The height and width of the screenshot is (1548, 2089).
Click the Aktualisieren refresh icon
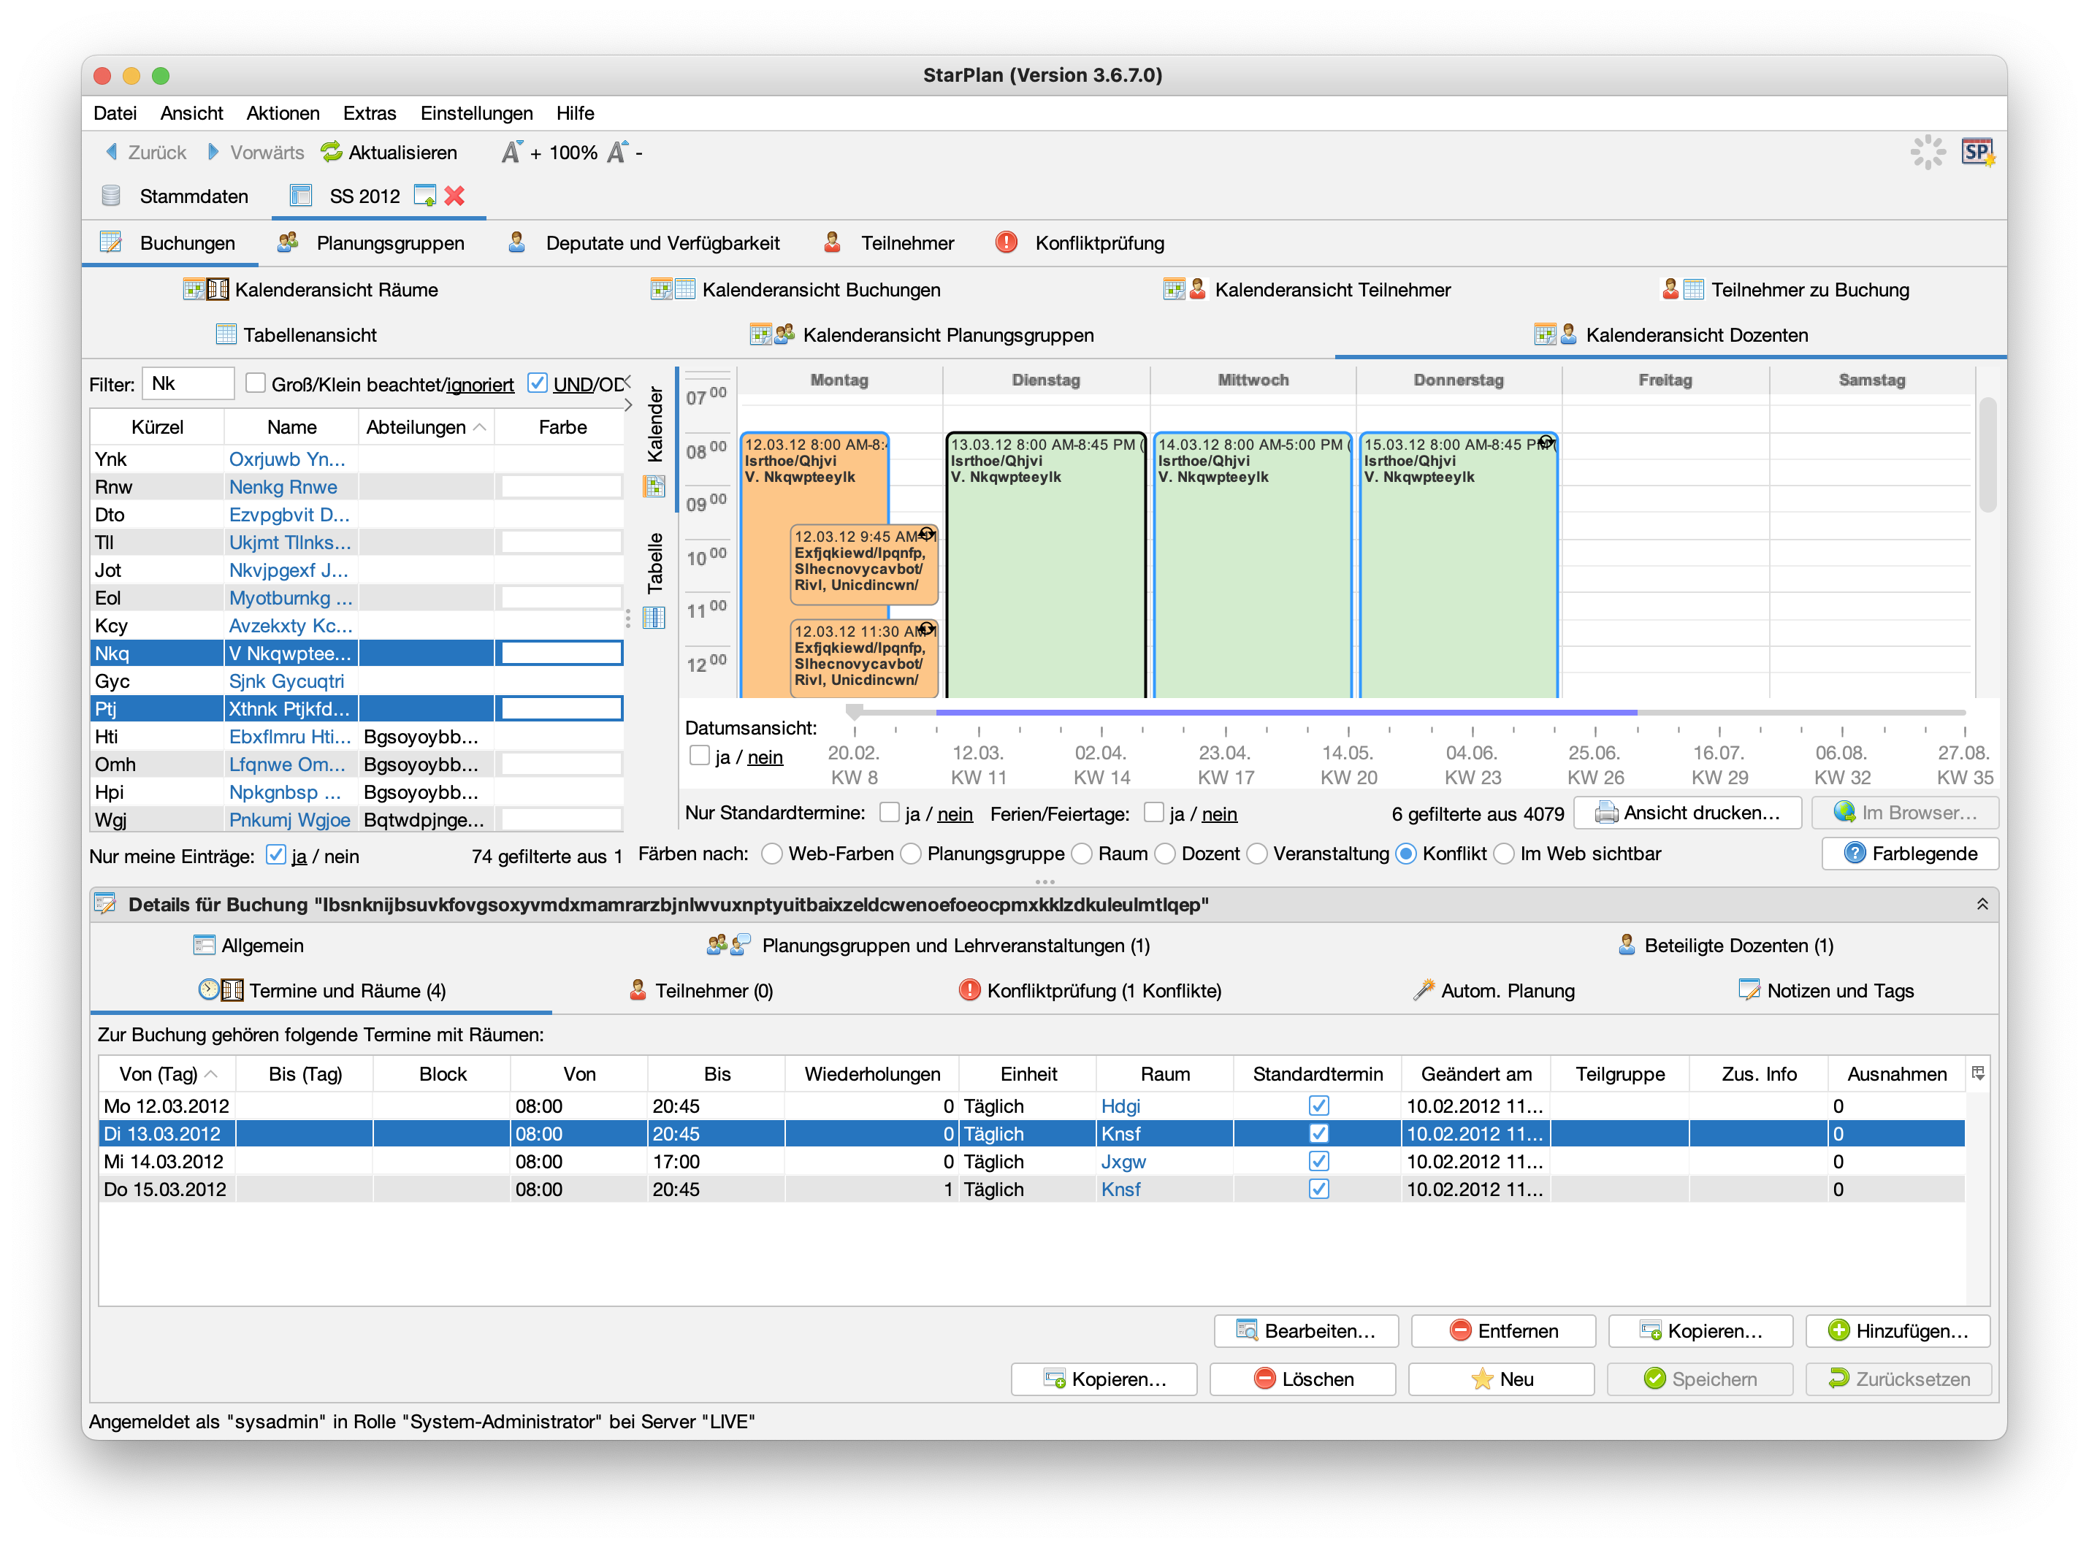click(x=331, y=152)
